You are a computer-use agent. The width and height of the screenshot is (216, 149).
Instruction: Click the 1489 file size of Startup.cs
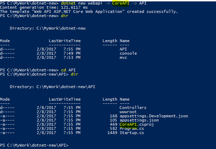tap(111, 133)
